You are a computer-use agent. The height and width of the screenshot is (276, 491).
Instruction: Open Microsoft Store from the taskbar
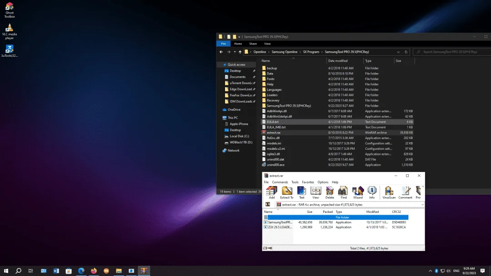tap(69, 271)
